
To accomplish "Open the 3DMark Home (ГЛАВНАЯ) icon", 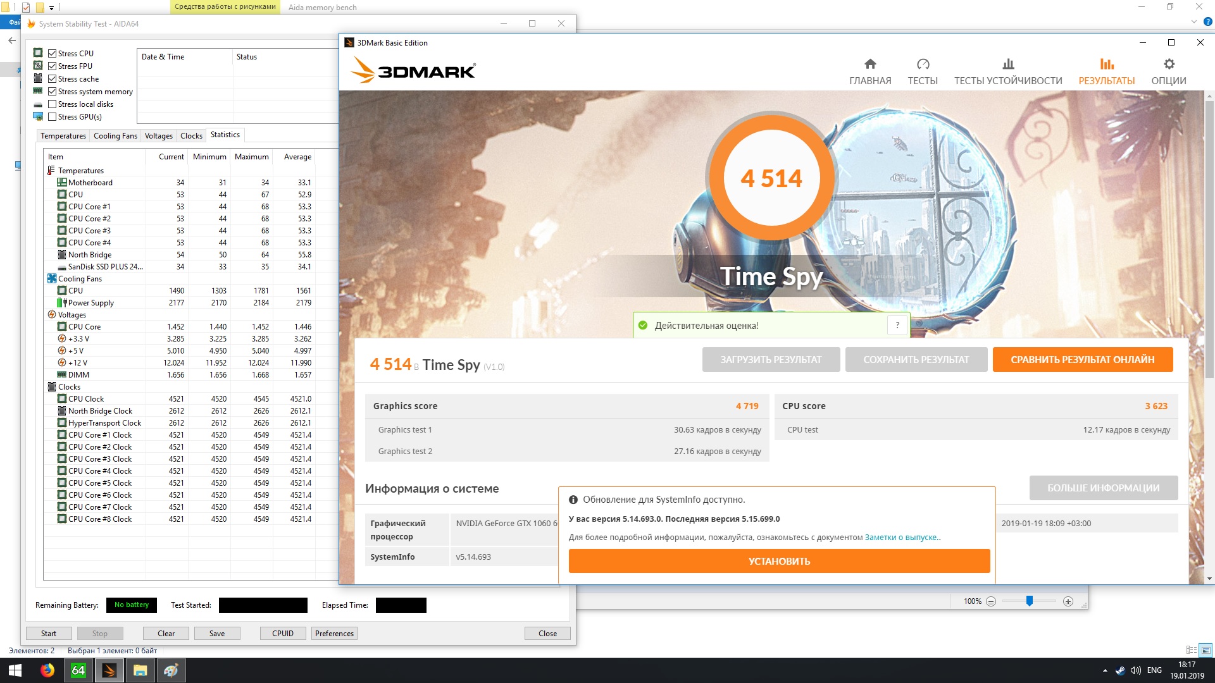I will pos(870,64).
